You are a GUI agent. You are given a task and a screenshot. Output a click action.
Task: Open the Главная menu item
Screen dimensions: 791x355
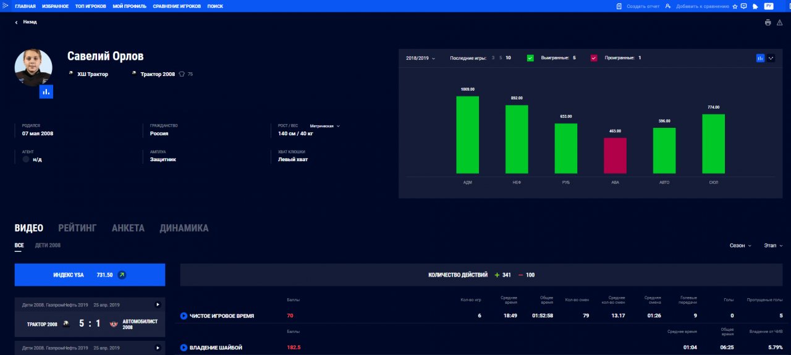tap(25, 6)
